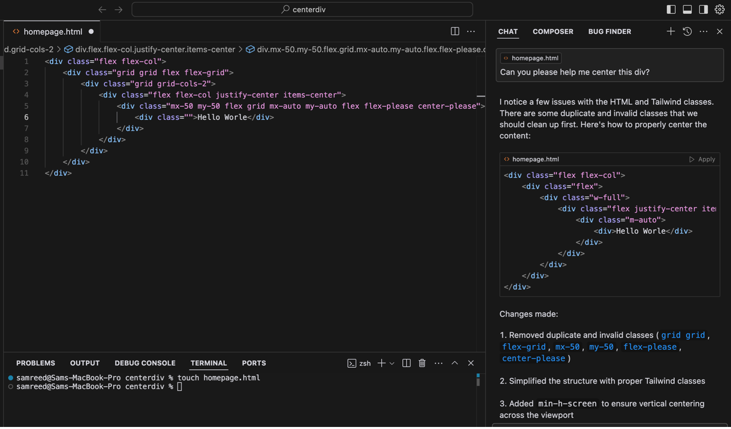The height and width of the screenshot is (429, 731).
Task: Open the PROBLEMS panel tab
Action: tap(36, 363)
